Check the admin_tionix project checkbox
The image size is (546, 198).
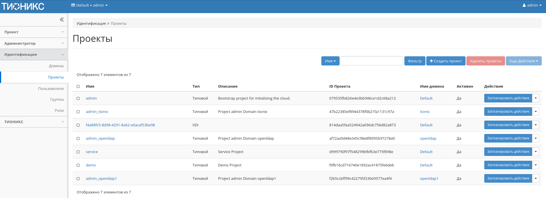78,112
